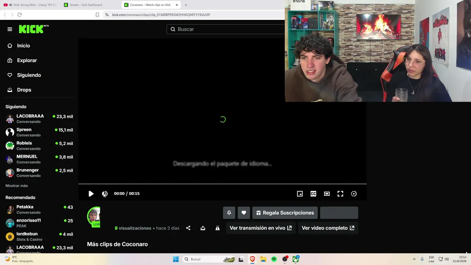Image resolution: width=471 pixels, height=265 pixels.
Task: Mute the clip volume
Action: click(x=105, y=194)
